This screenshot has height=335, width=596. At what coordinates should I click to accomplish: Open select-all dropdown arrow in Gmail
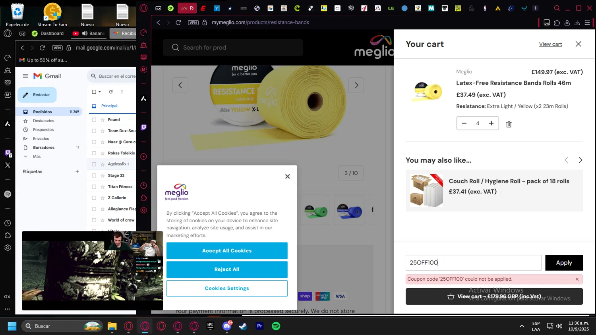100,92
